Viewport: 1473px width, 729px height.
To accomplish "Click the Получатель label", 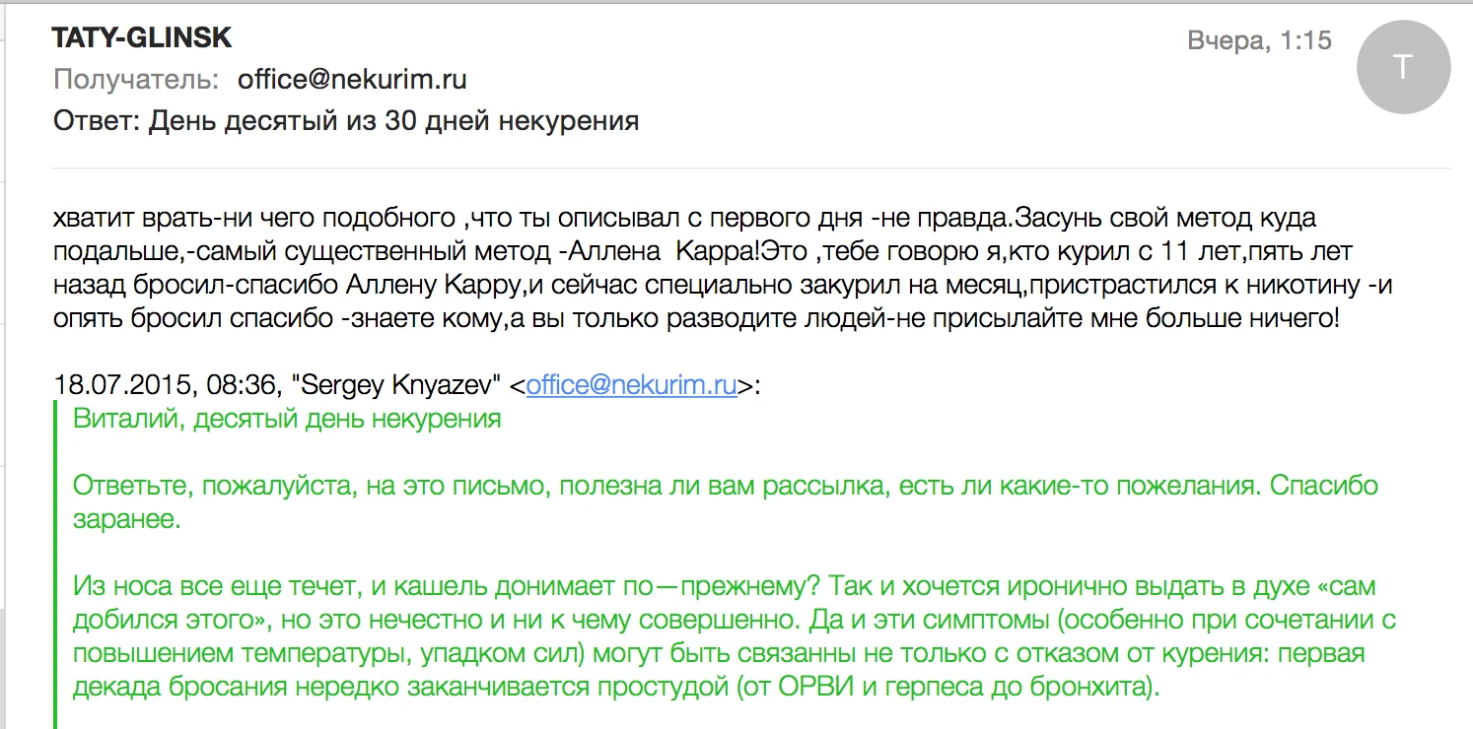I will tap(136, 79).
